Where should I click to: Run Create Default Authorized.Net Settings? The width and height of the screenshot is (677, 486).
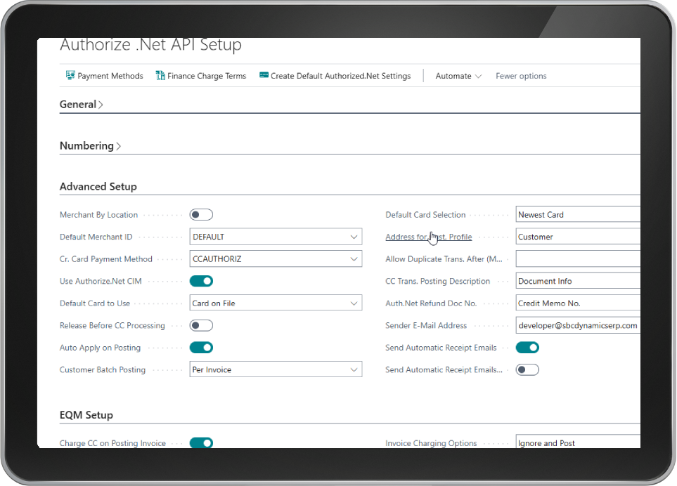335,76
